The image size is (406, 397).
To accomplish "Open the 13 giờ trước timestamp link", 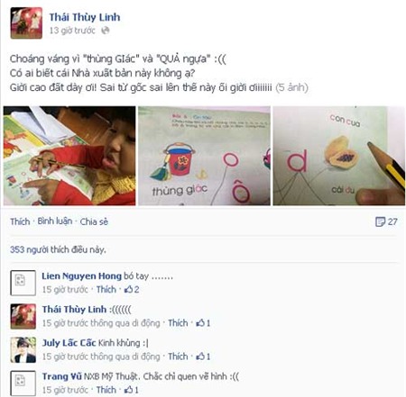I will (72, 31).
